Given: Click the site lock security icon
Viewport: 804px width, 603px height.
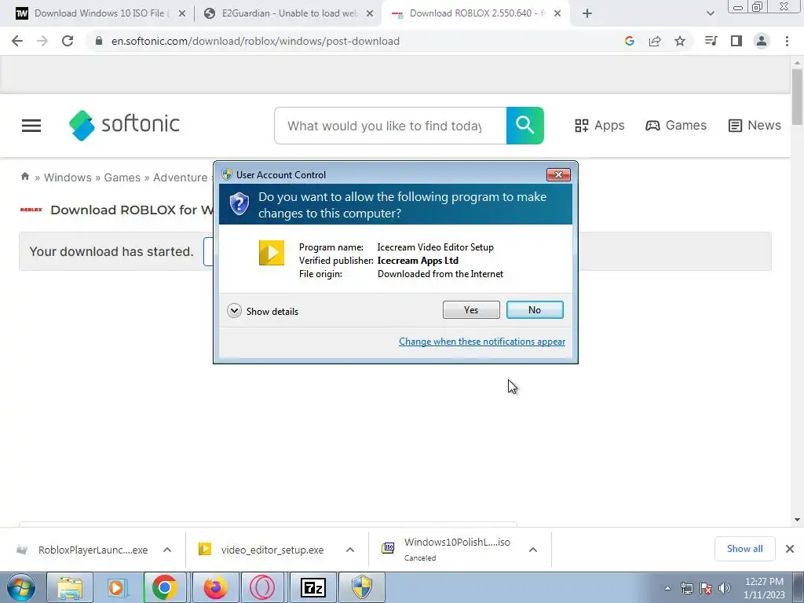Looking at the screenshot, I should [99, 41].
